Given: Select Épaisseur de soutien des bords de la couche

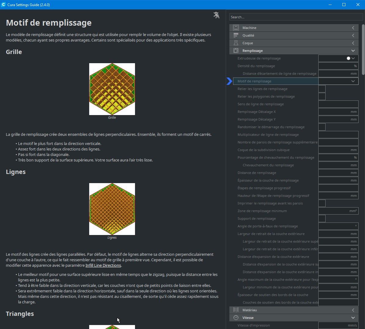Looking at the screenshot, I should pos(273,295).
